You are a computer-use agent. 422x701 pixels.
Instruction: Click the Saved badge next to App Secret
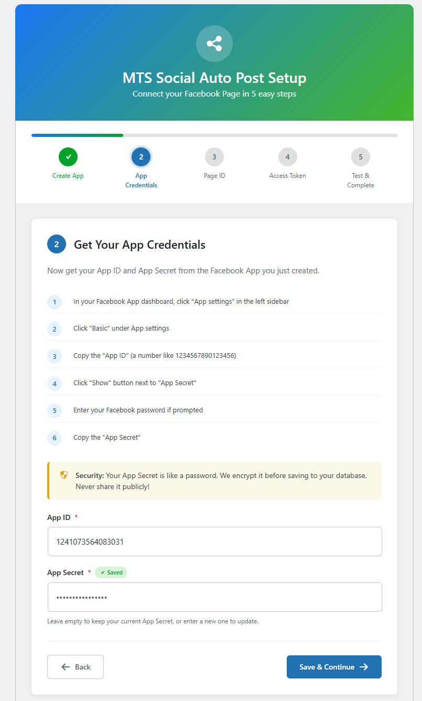pyautogui.click(x=111, y=572)
